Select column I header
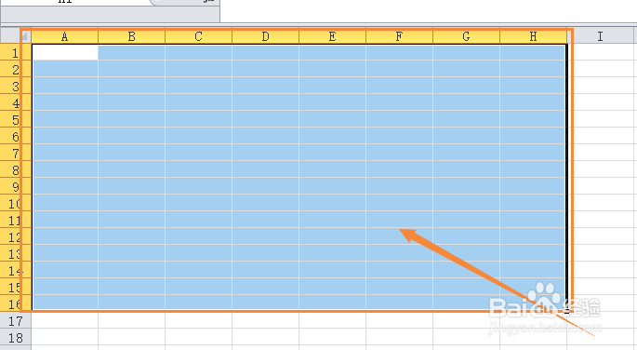The height and width of the screenshot is (350, 637). coord(601,36)
